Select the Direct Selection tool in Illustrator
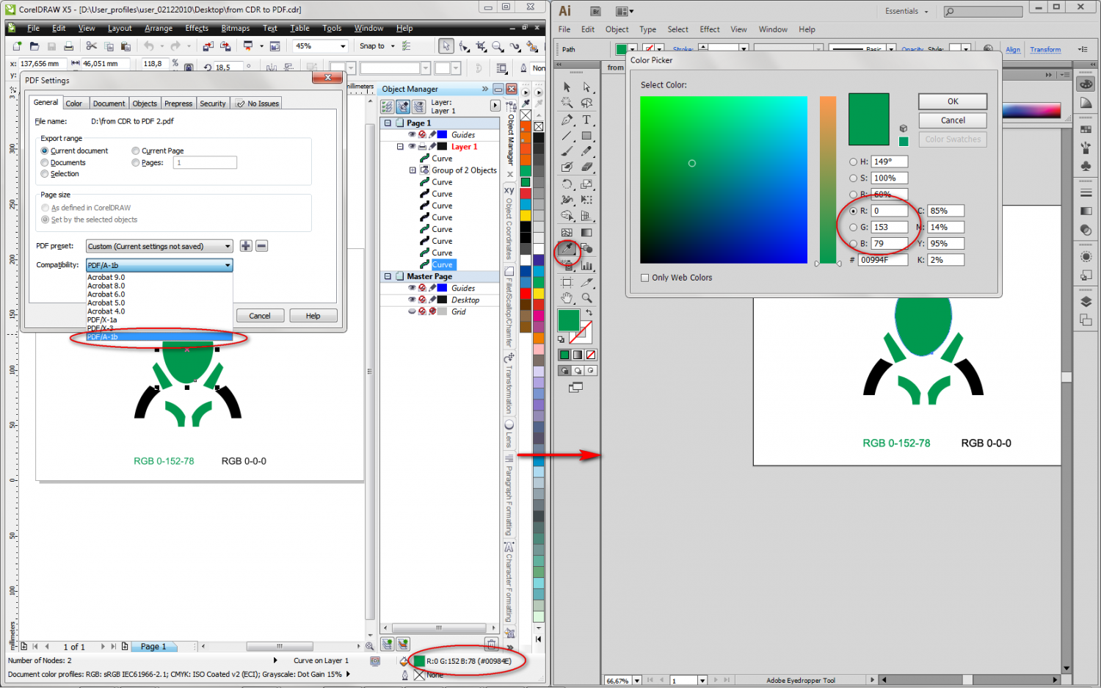This screenshot has height=688, width=1101. pos(586,87)
